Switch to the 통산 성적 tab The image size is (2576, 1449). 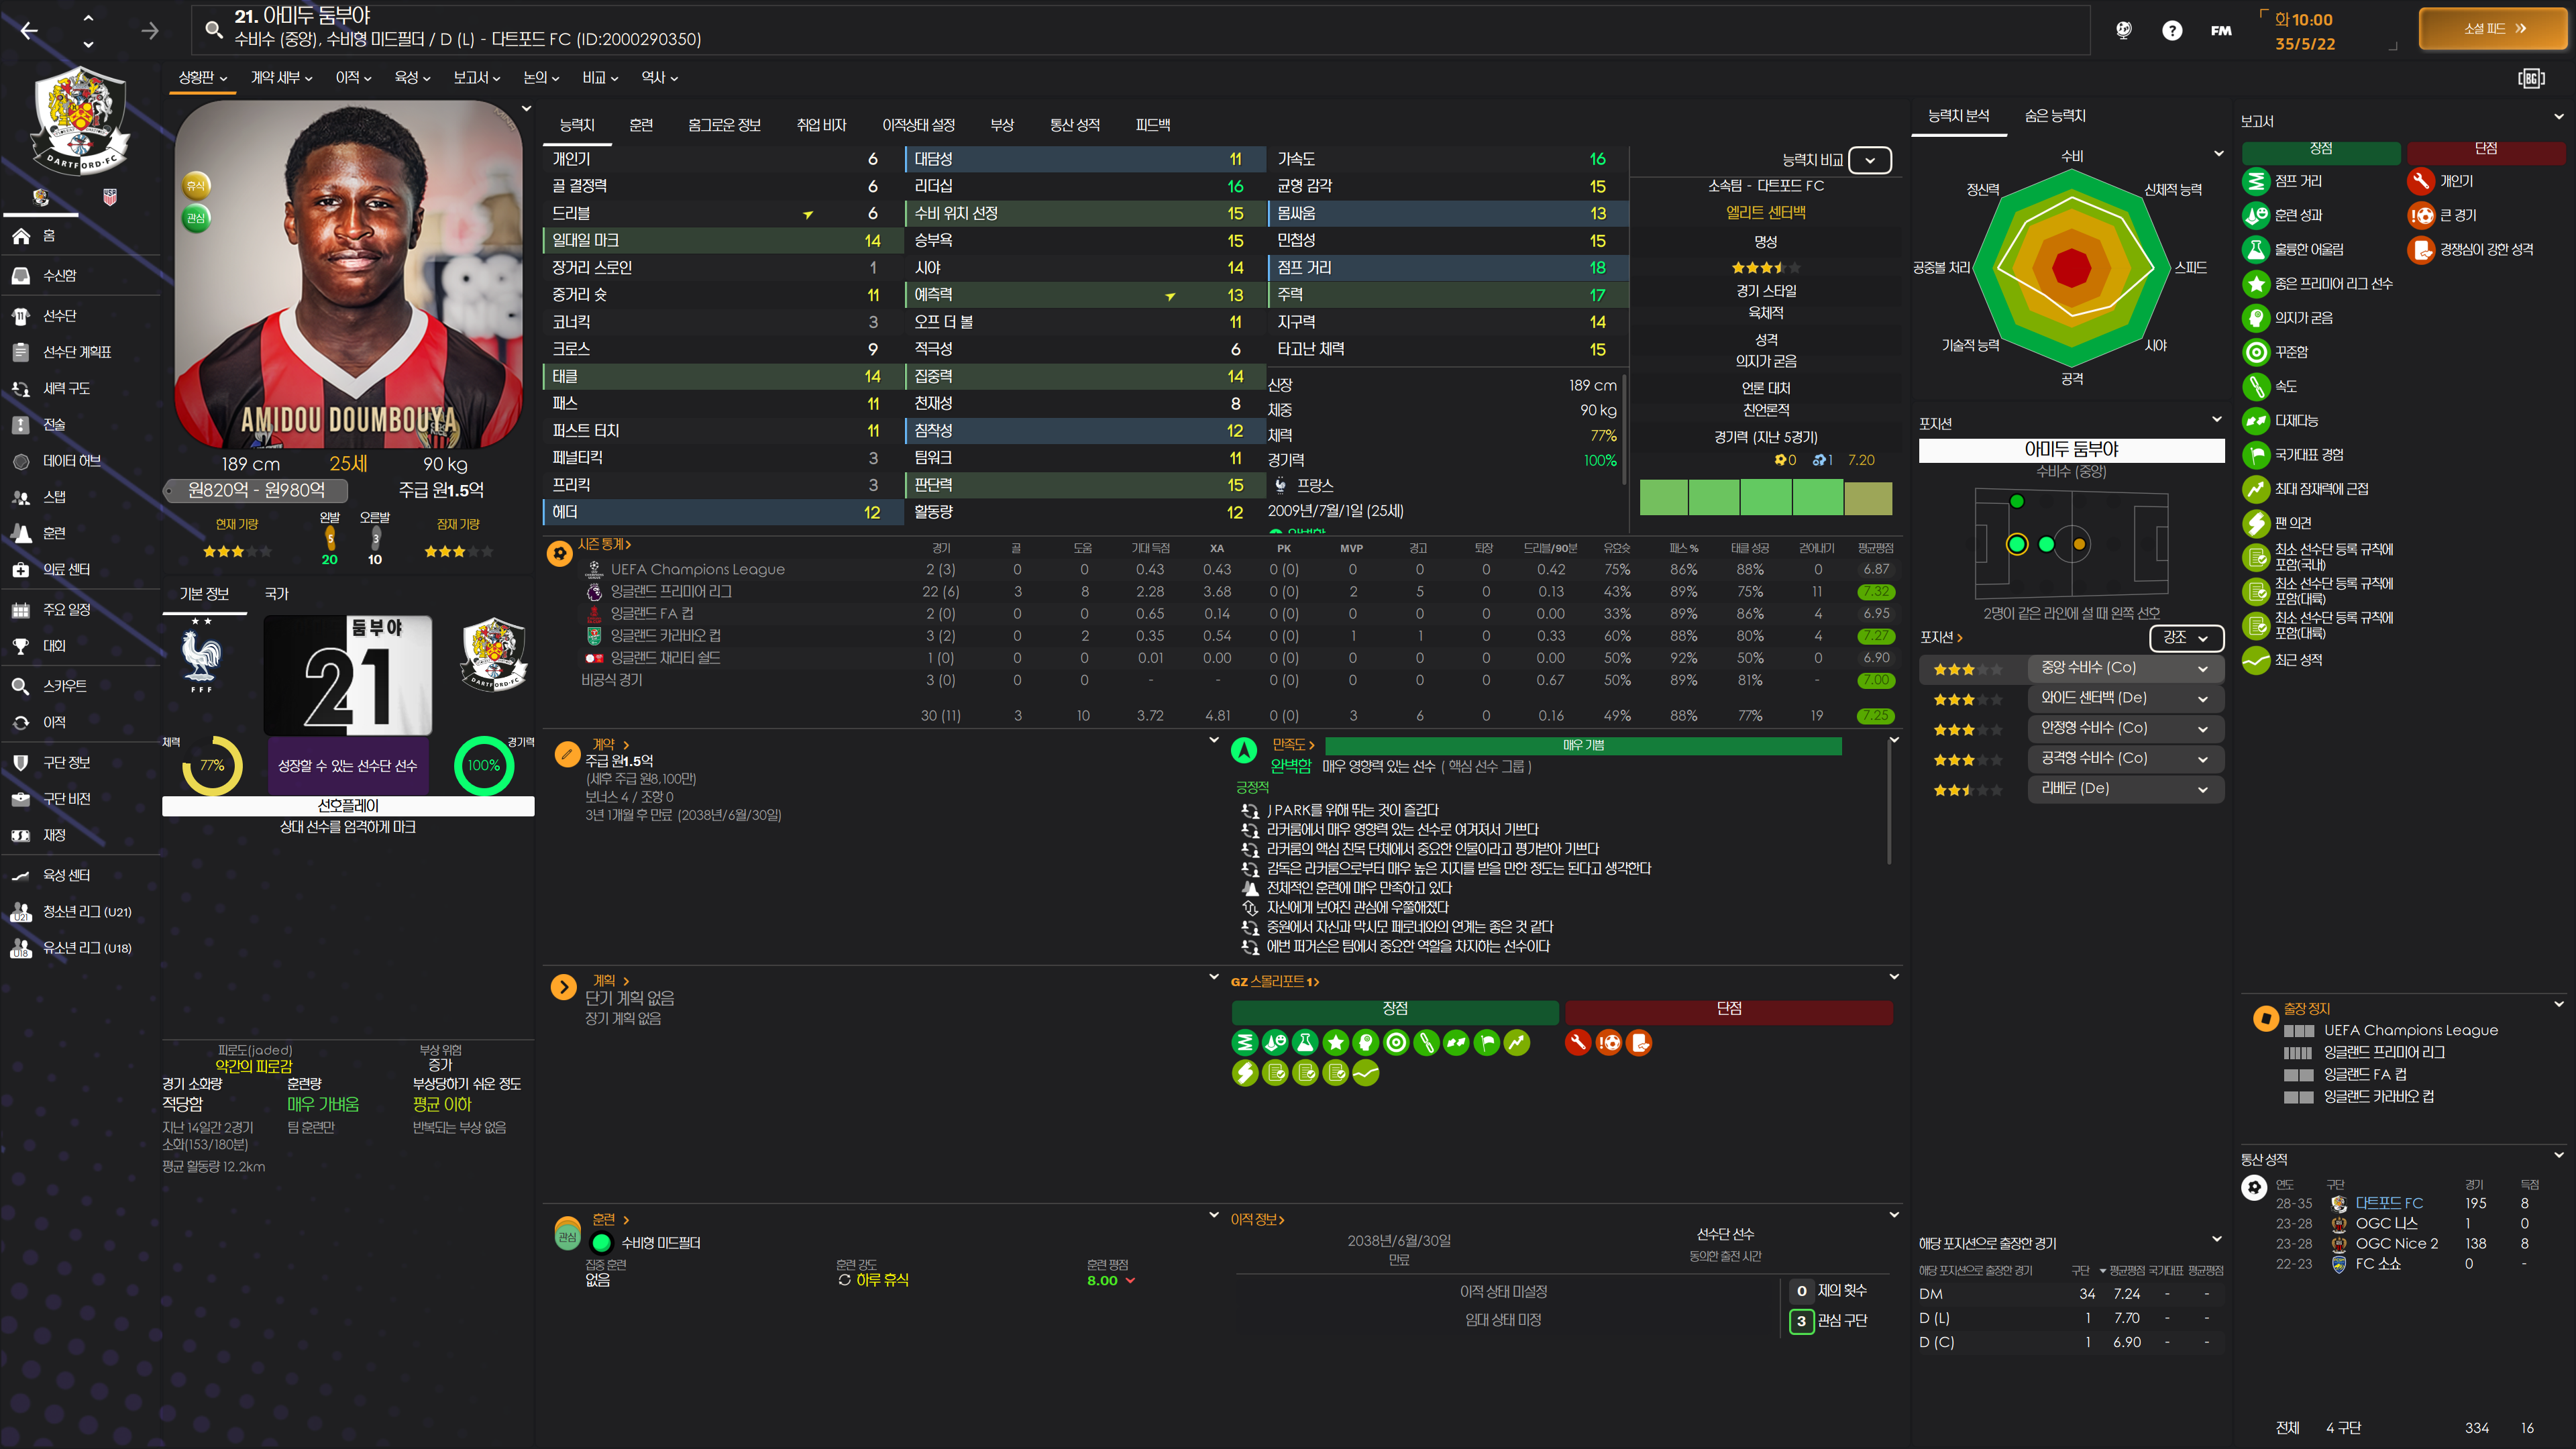1075,125
